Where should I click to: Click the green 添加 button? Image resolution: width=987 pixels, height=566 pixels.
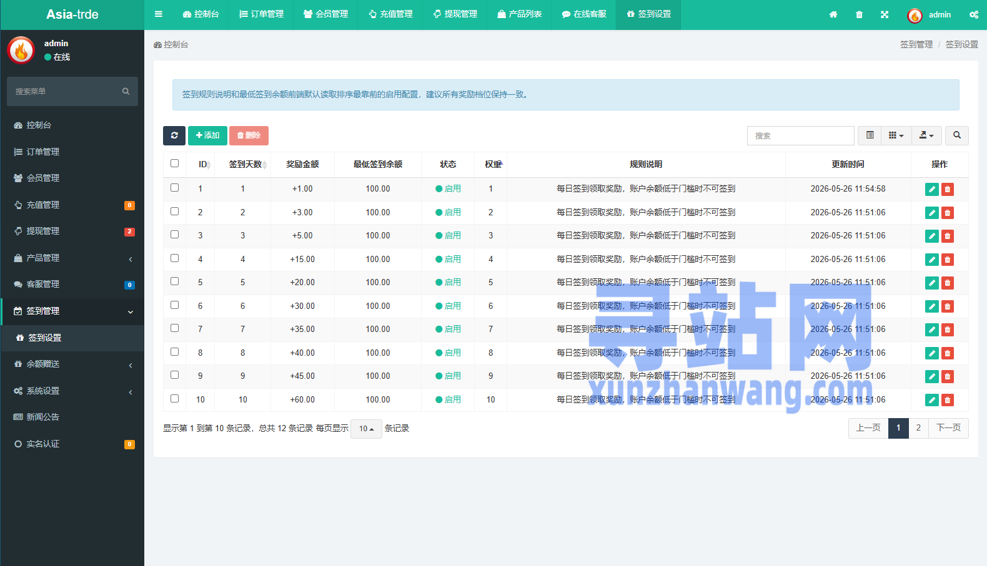coord(207,135)
